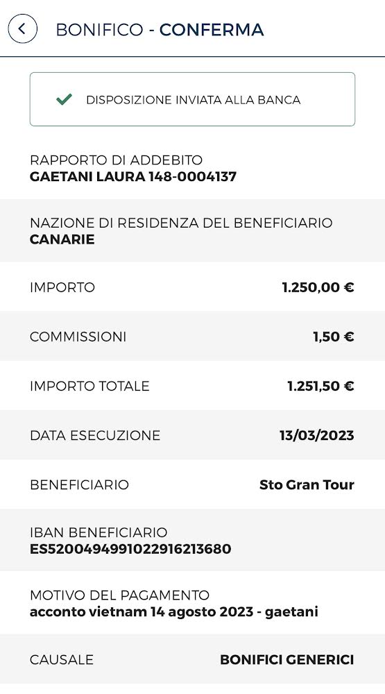
Task: Tap the back arrow icon
Action: [x=23, y=28]
